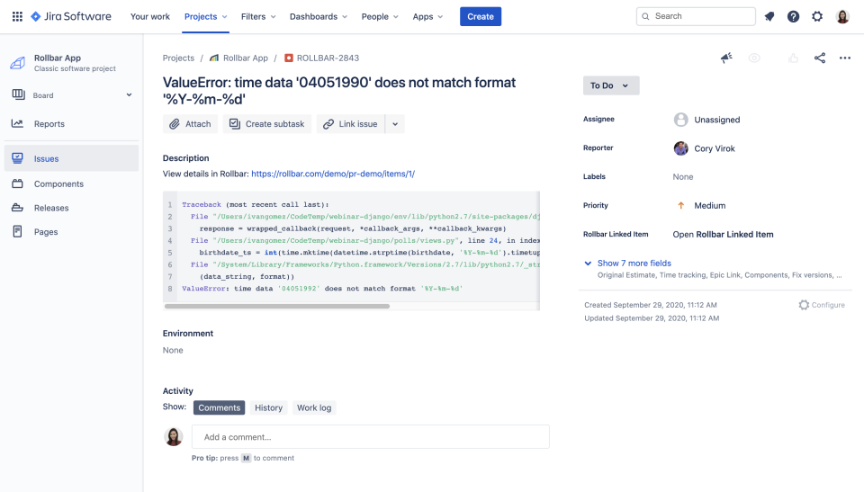
Task: Open the Filters menu in top navigation
Action: (x=259, y=16)
